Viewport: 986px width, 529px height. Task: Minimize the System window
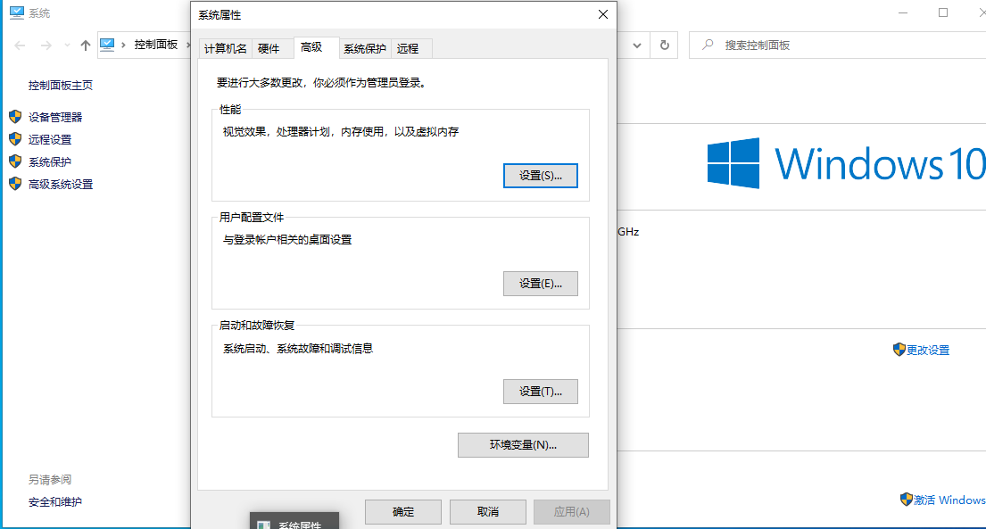[x=903, y=13]
